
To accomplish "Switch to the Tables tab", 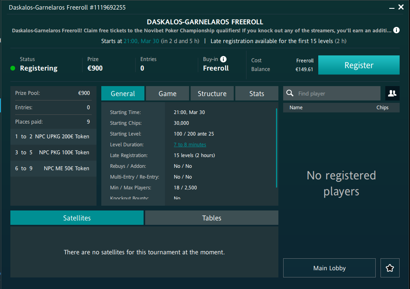I will click(x=211, y=218).
